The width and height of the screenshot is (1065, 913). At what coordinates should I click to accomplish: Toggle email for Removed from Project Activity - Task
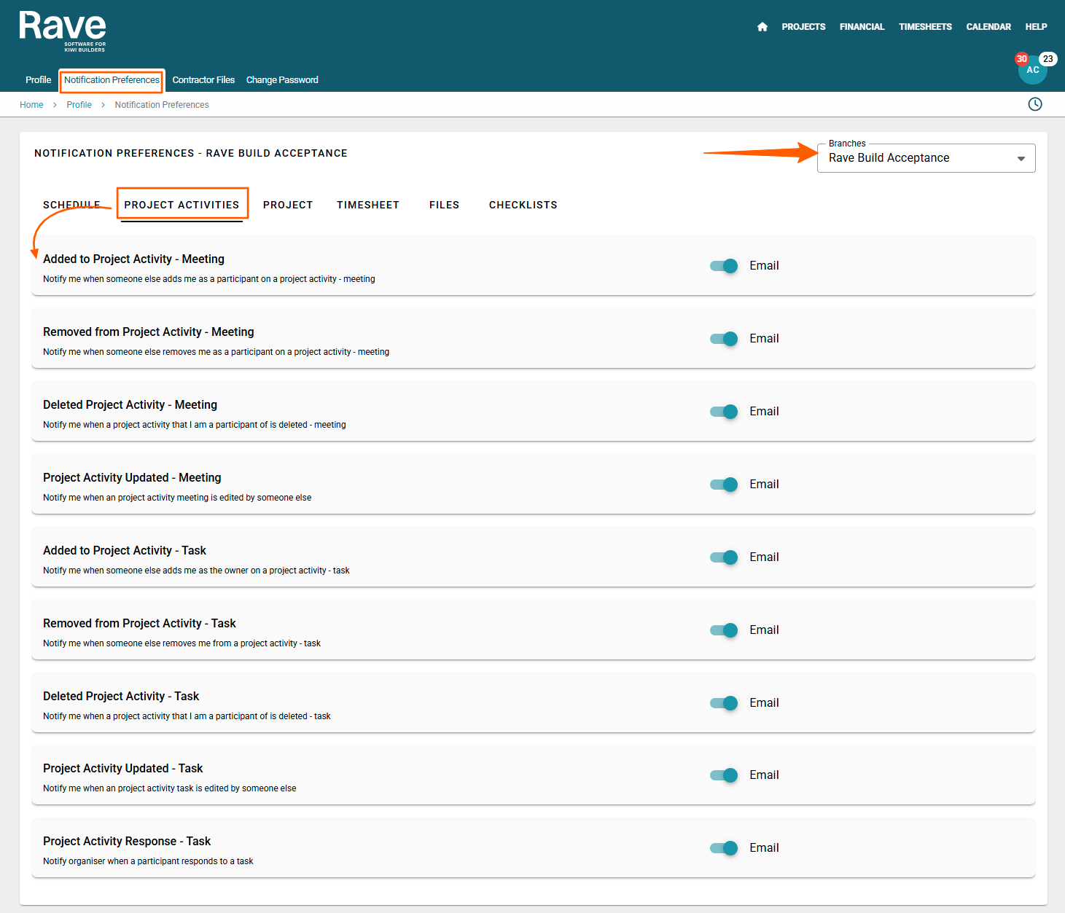click(724, 630)
